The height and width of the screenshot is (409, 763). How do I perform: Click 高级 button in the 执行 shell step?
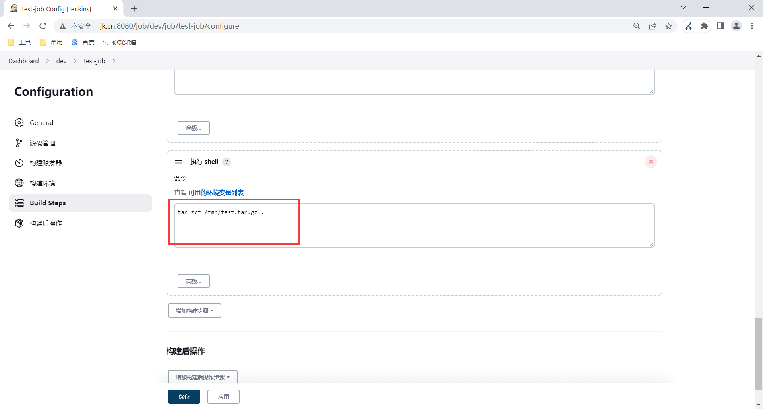coord(194,281)
